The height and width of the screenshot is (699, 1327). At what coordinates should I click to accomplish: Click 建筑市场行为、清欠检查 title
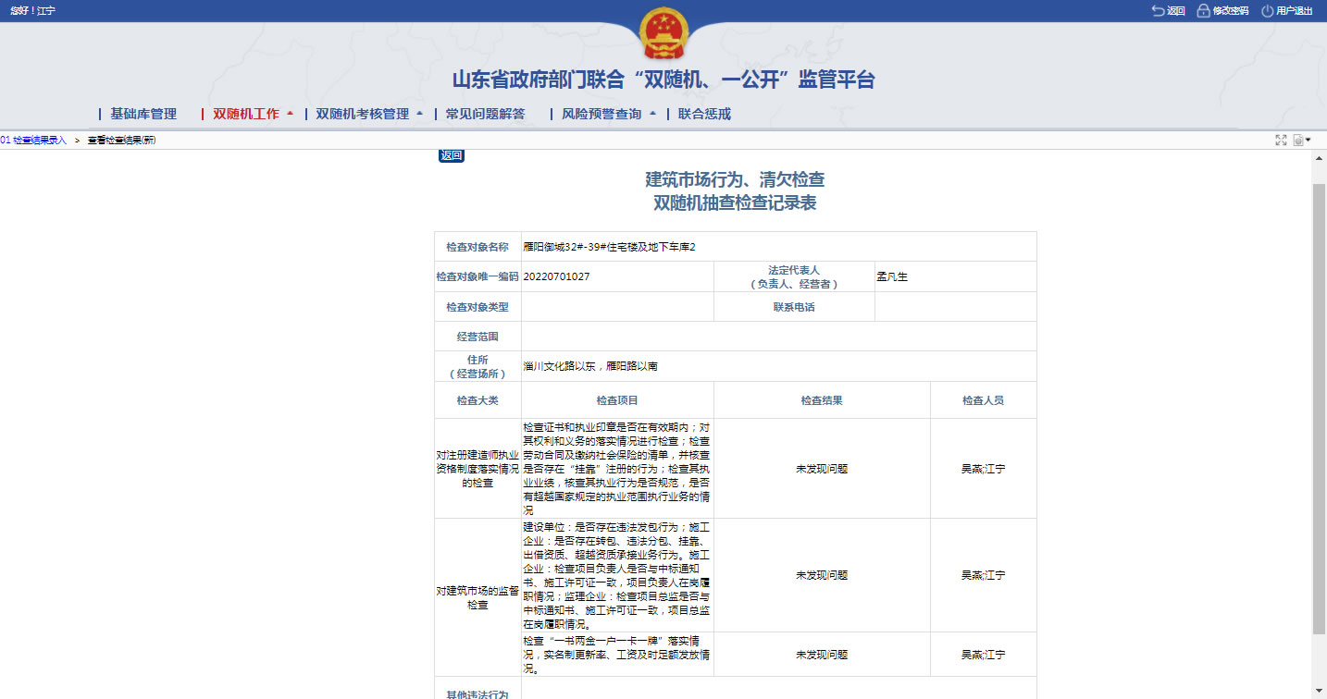pos(735,179)
